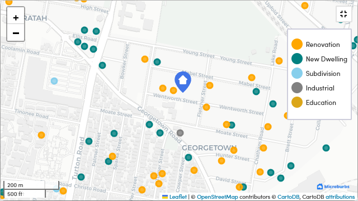This screenshot has height=201, width=358.
Task: Select the grey Industrial marker on Georgetown Road
Action: click(x=180, y=133)
